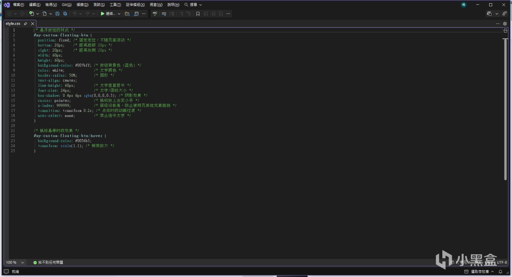512x277 pixels.
Task: Click the ABC spell checker icon
Action: tap(155, 14)
